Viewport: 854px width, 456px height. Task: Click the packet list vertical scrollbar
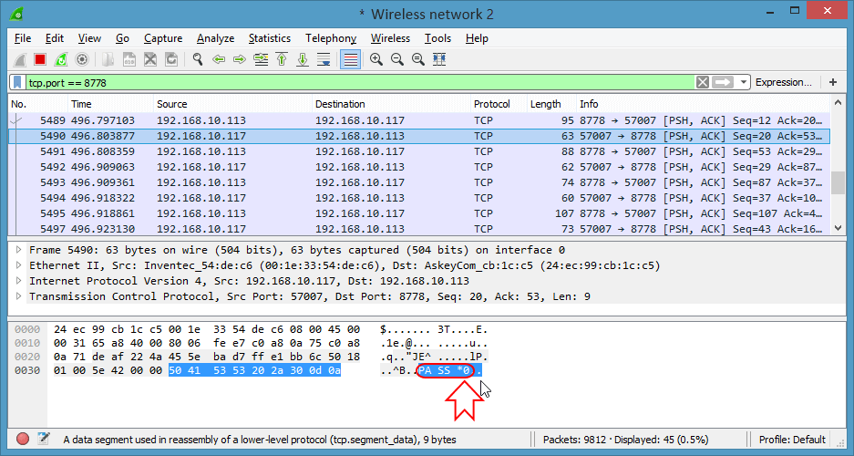pos(838,182)
